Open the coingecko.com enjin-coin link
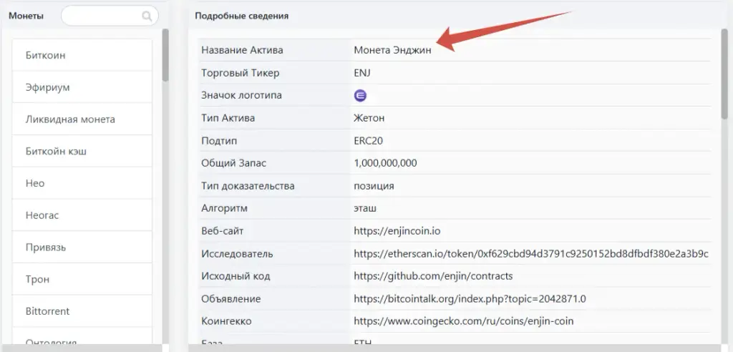Screen dimensions: 733x352 pyautogui.click(x=463, y=321)
